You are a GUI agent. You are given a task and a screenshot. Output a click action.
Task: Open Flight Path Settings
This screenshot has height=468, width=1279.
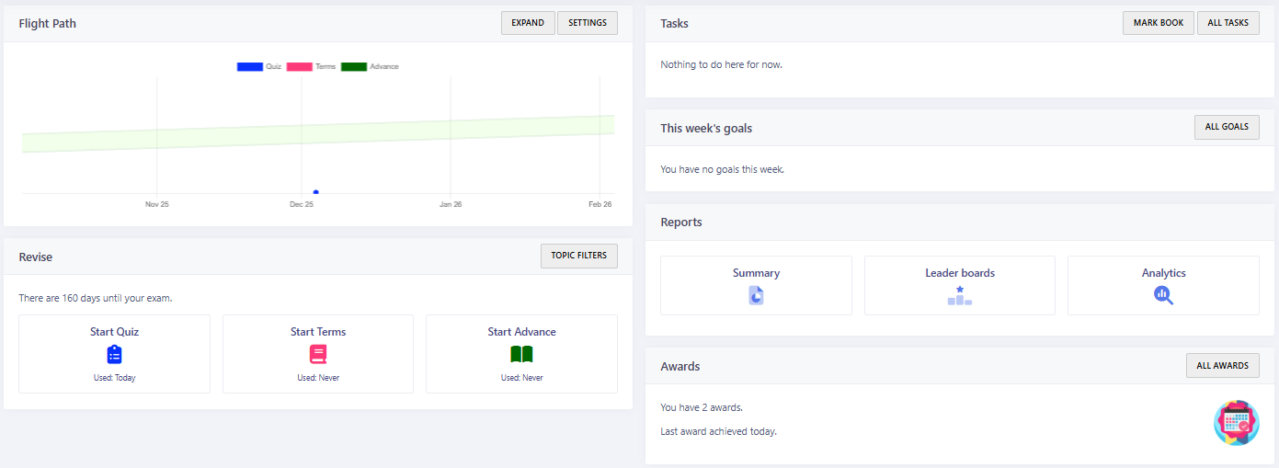coord(588,23)
